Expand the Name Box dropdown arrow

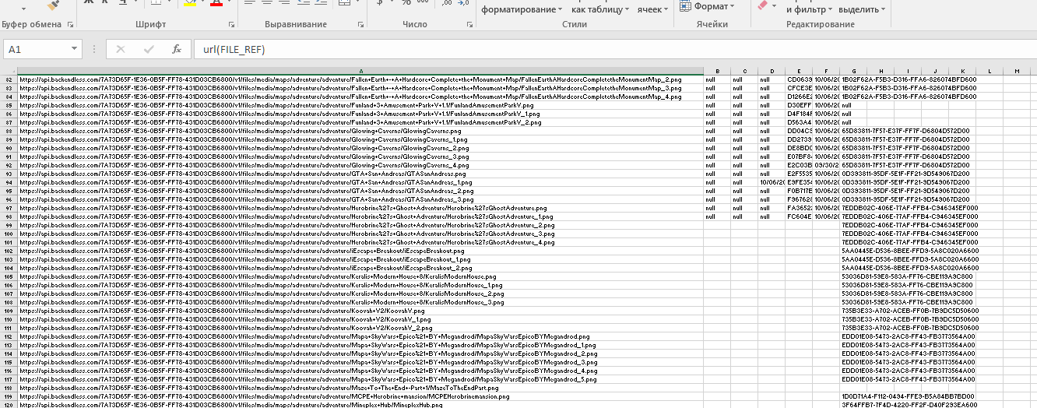pos(73,49)
